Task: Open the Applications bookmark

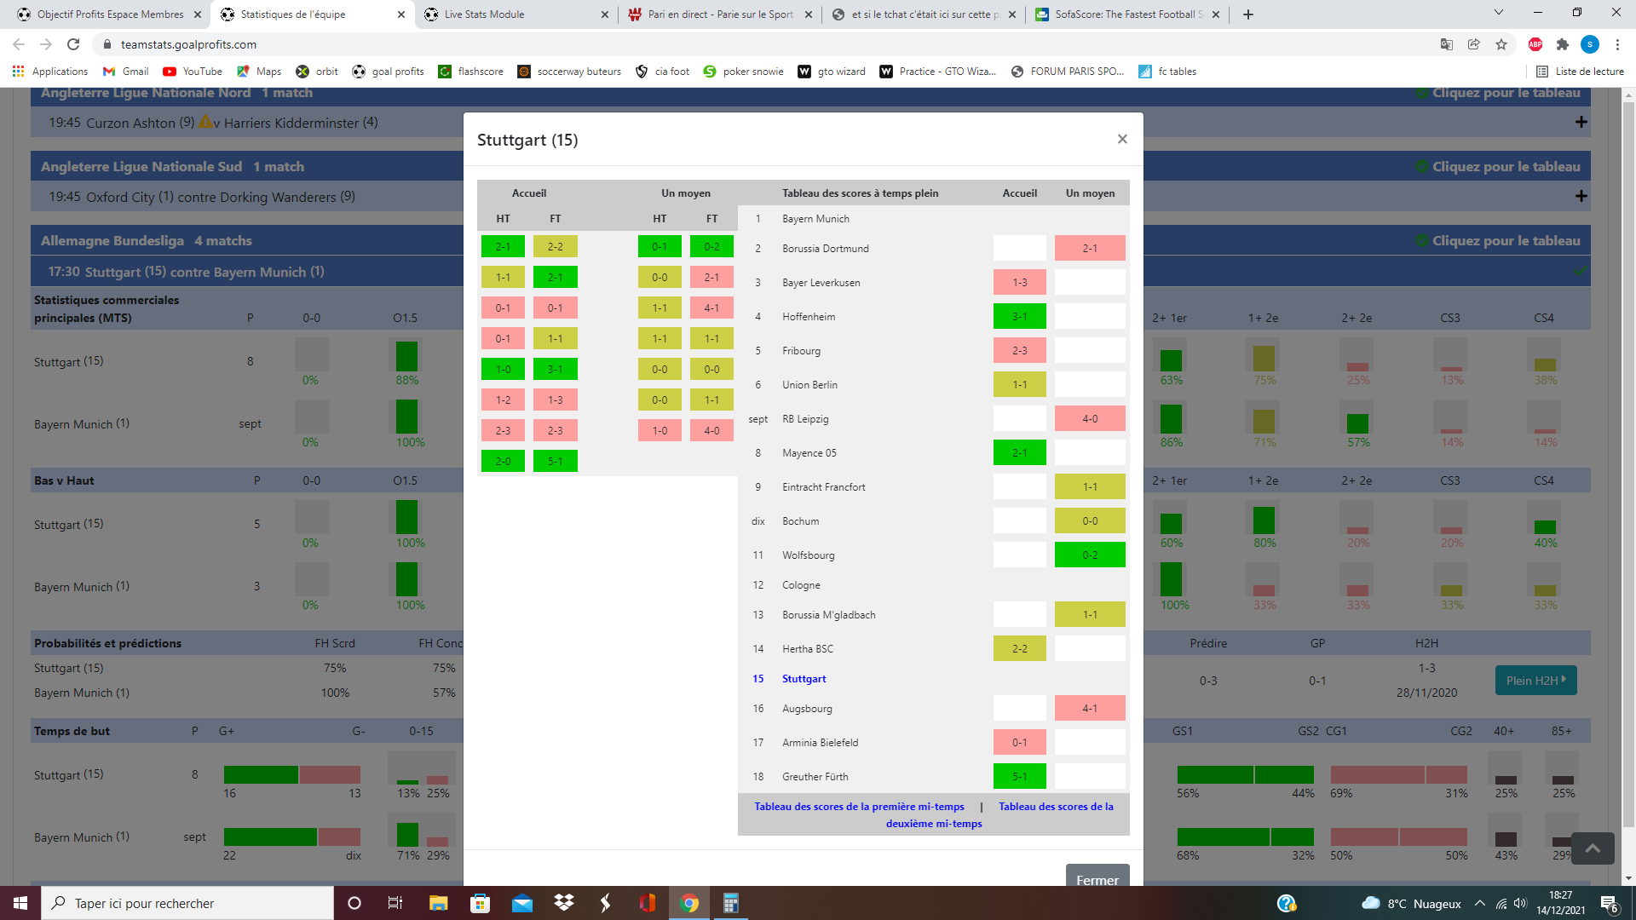Action: 50,72
